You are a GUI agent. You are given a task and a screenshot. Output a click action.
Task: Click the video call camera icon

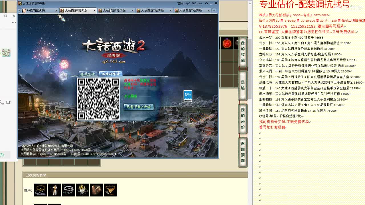tap(9, 102)
